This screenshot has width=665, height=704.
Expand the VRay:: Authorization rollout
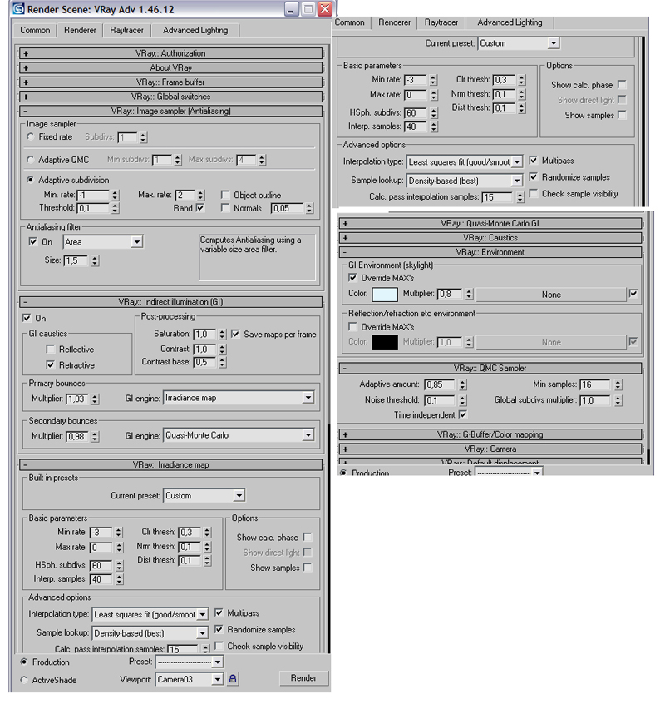click(x=170, y=53)
